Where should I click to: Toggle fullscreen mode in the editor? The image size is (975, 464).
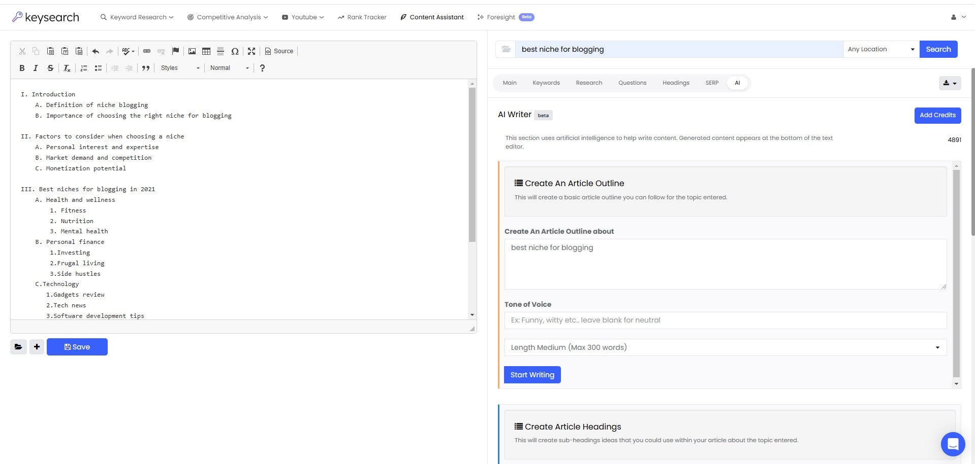(x=251, y=51)
